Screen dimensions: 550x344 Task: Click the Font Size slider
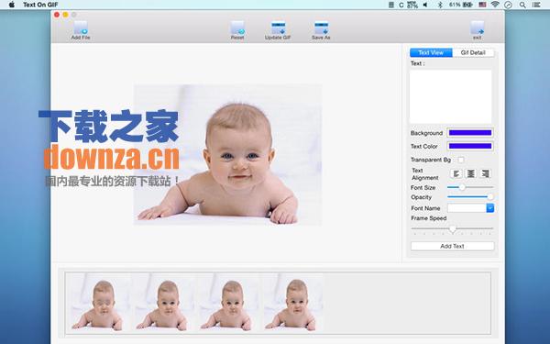click(x=470, y=187)
